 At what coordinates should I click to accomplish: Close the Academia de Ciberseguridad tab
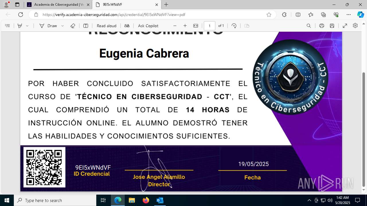(x=88, y=5)
